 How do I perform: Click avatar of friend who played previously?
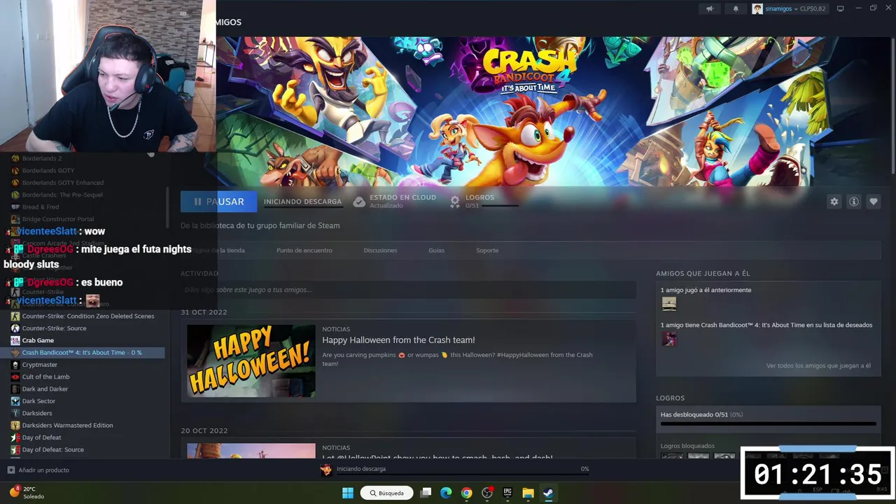point(669,303)
